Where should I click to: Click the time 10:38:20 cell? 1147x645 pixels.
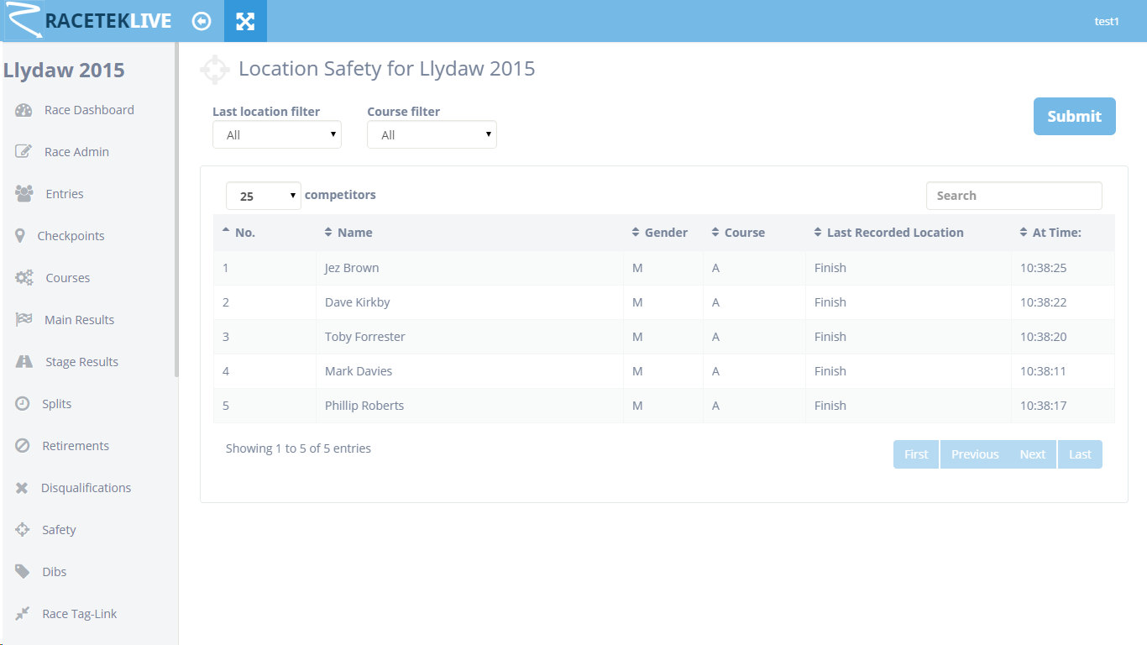[x=1063, y=337]
